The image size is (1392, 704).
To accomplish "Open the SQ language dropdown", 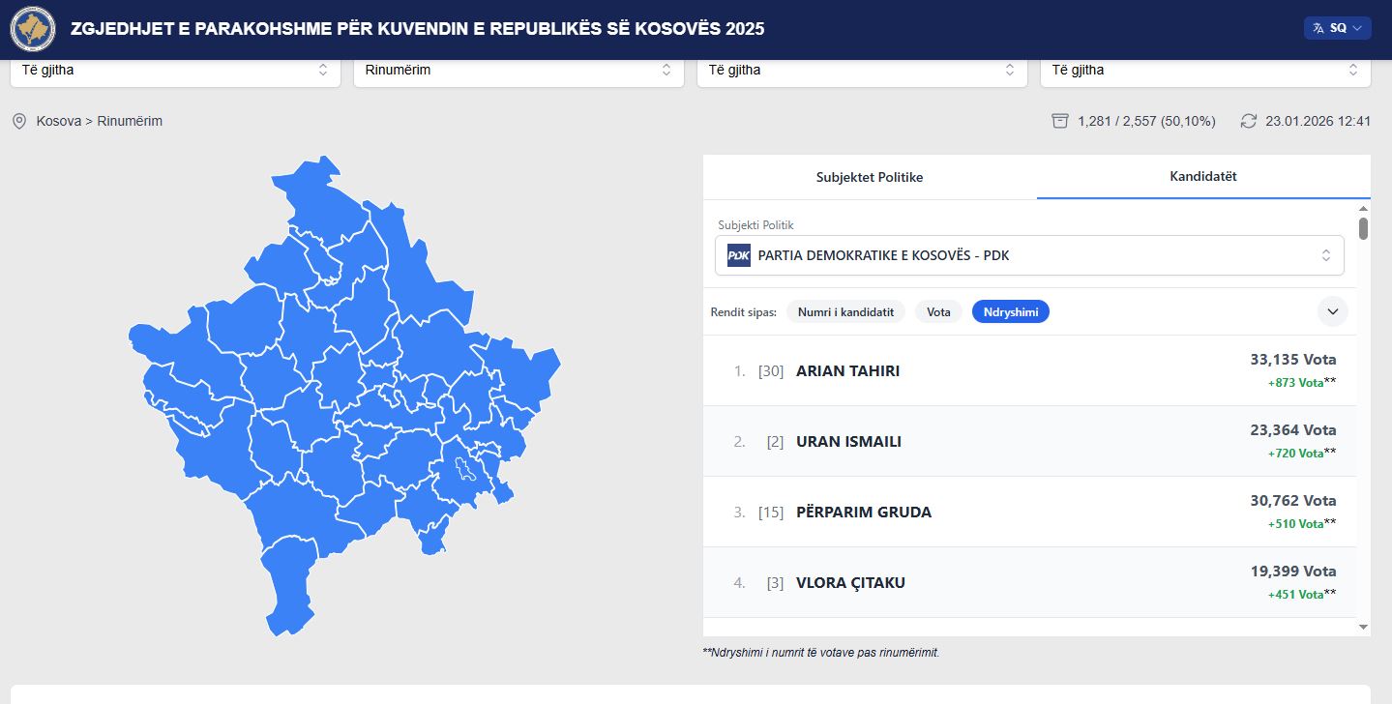I will pos(1338,29).
